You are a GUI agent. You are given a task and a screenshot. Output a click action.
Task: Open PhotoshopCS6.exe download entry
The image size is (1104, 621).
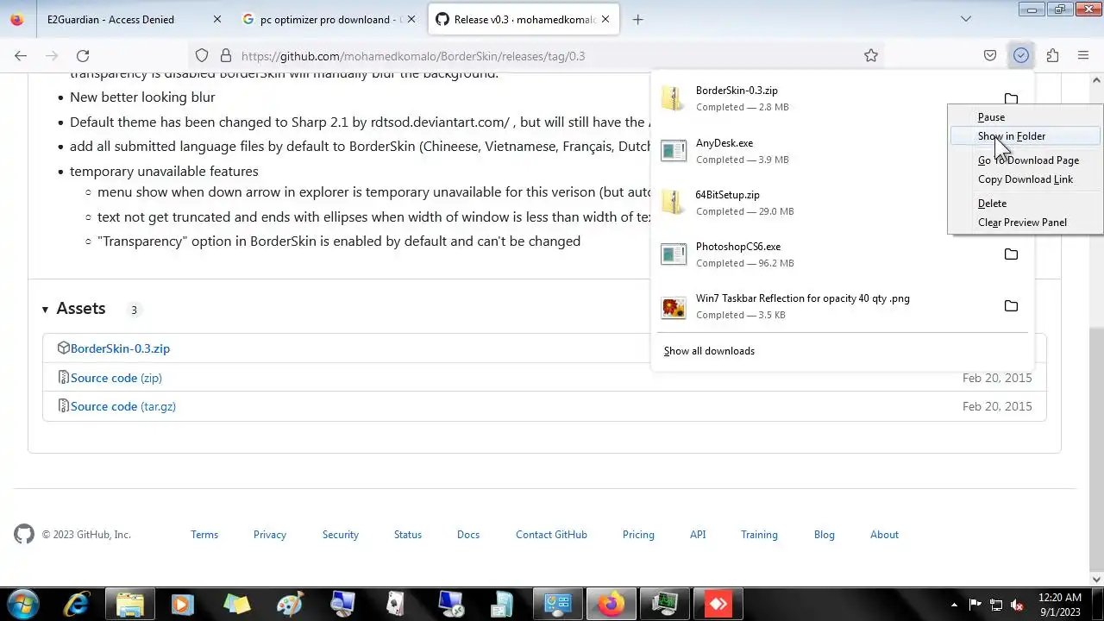pos(824,254)
